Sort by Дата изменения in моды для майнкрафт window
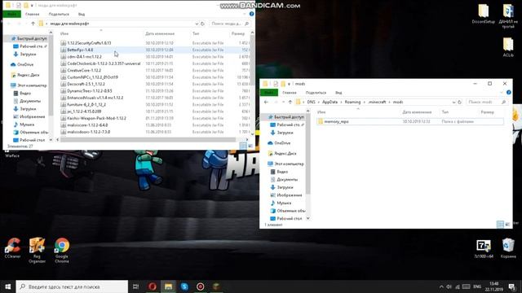The height and width of the screenshot is (293, 522). (160, 33)
